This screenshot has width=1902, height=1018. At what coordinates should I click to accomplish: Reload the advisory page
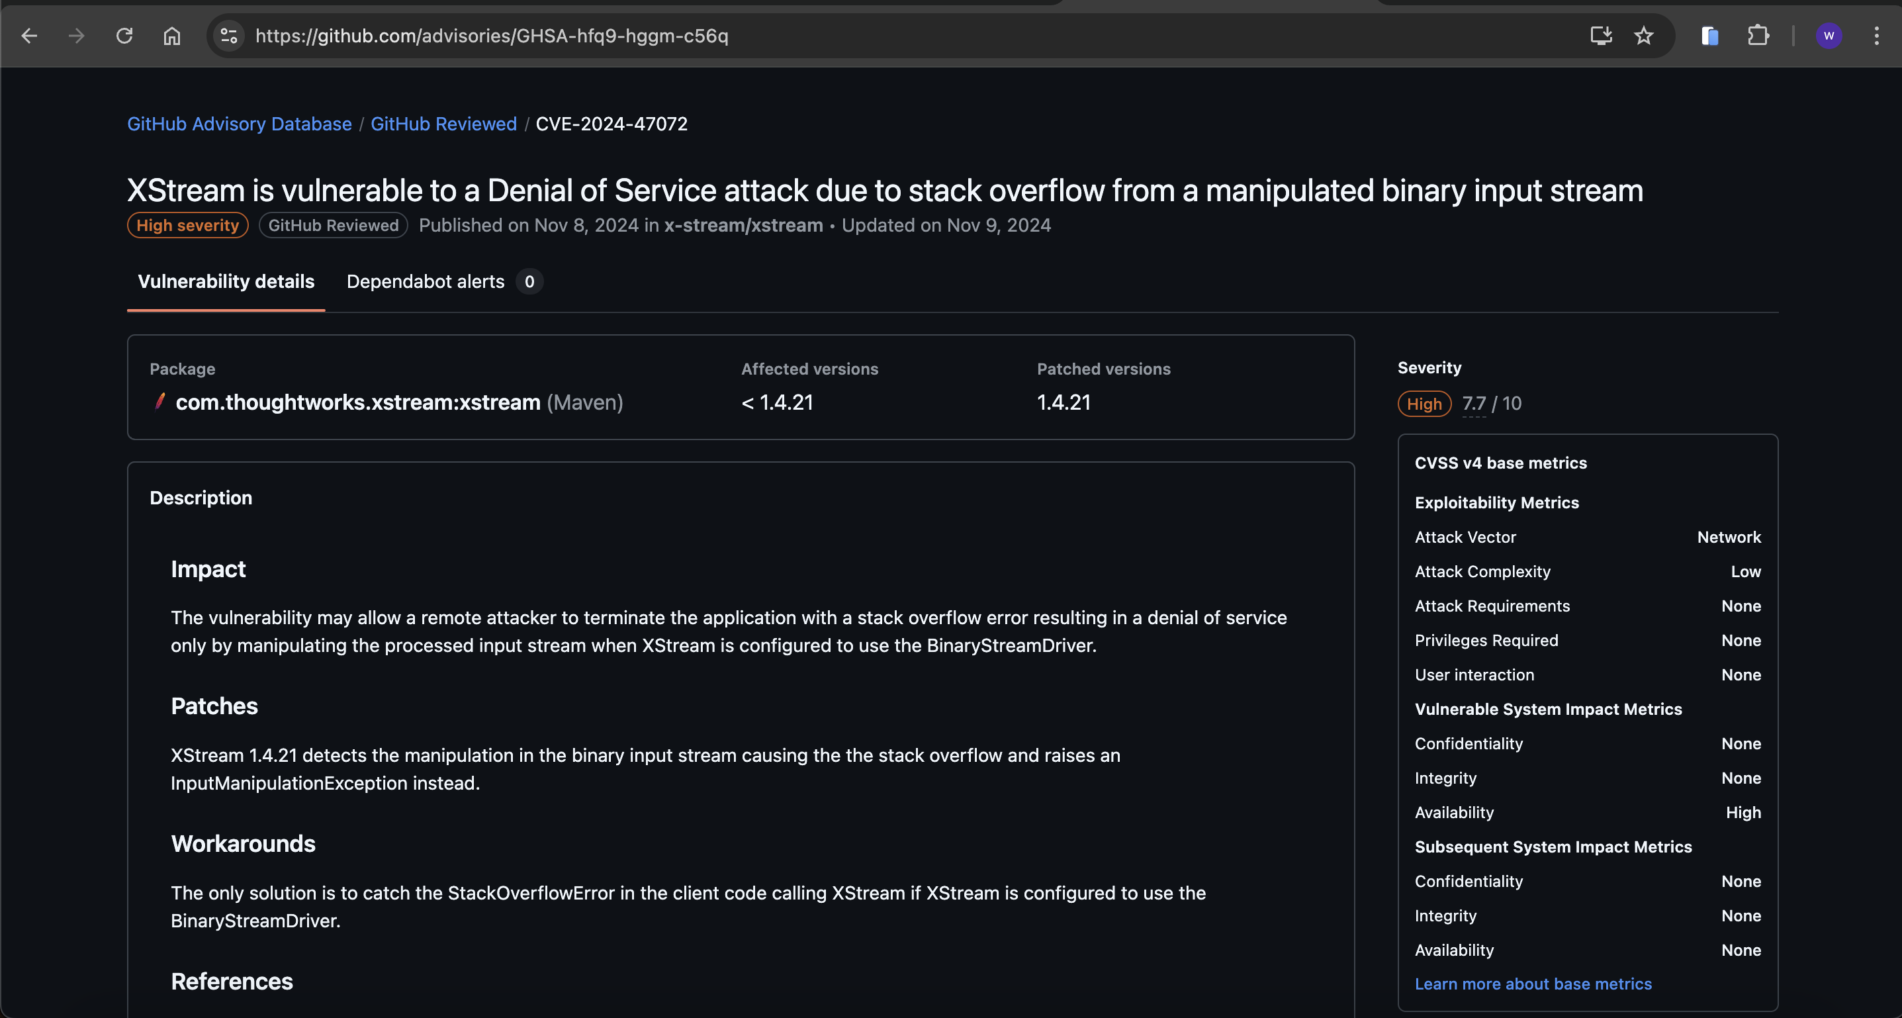click(124, 36)
